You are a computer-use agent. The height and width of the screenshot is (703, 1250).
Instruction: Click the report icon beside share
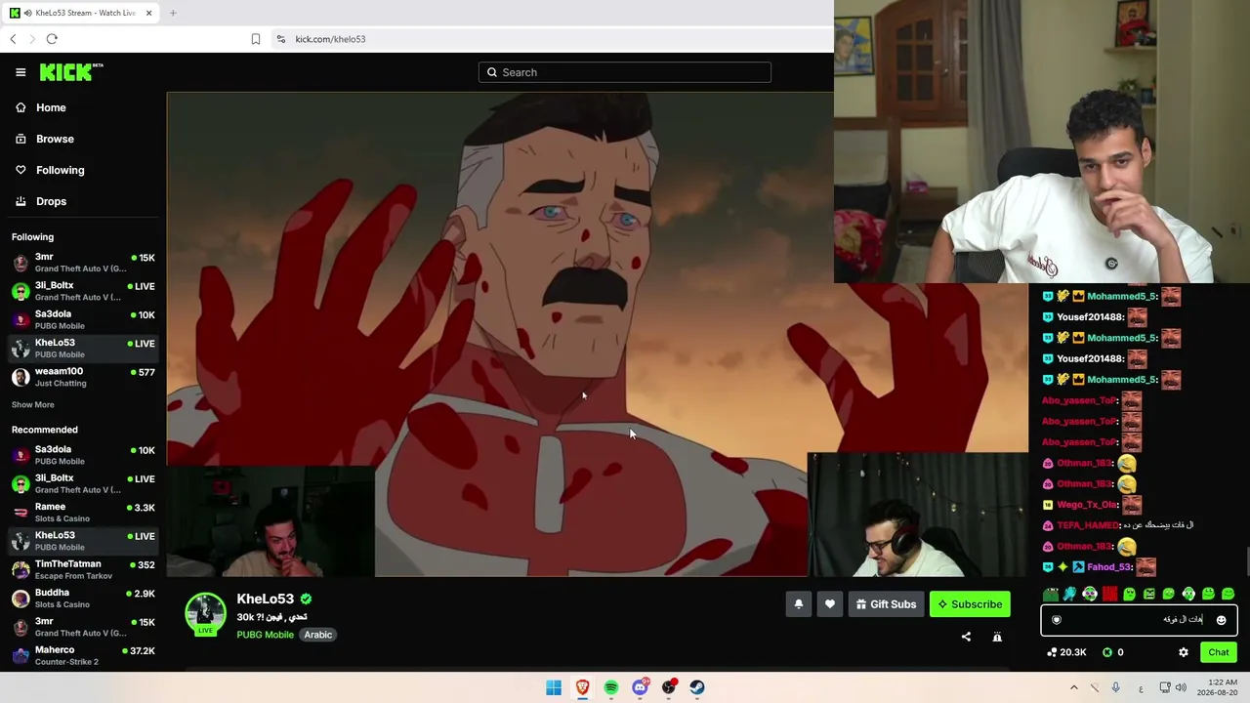997,637
